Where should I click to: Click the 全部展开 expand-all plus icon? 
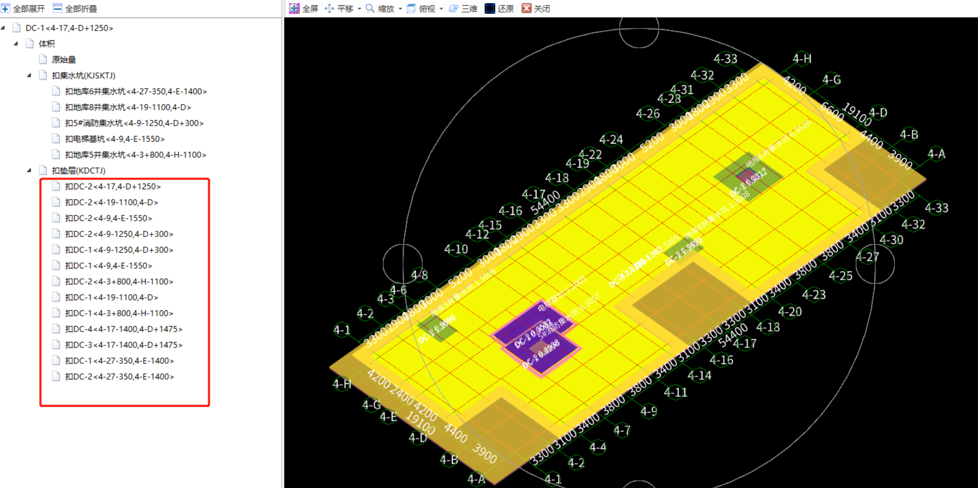[5, 8]
